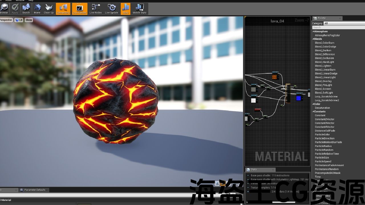Open the palette Category dropdown
365x205 pixels.
pos(344,23)
